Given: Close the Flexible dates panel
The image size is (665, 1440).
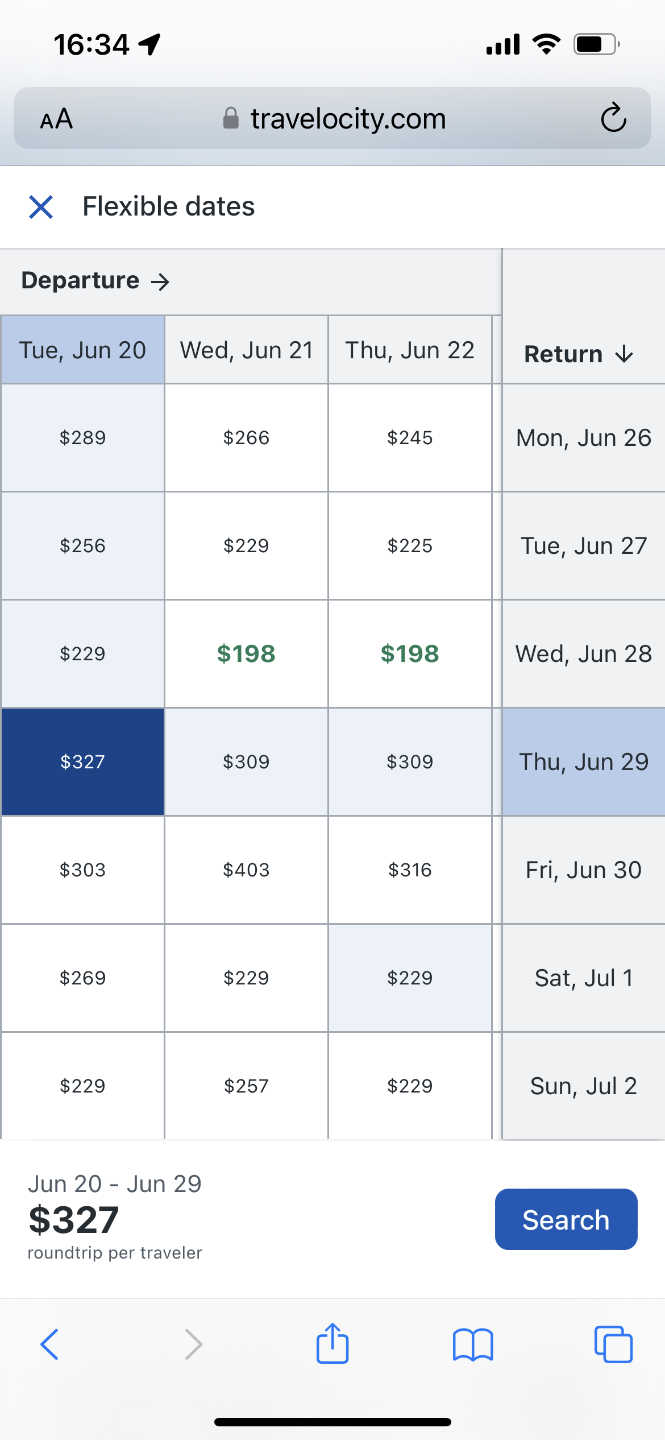Looking at the screenshot, I should click(41, 207).
